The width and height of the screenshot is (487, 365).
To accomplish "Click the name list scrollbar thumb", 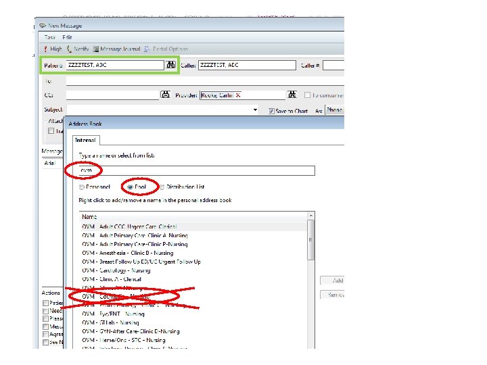I will (x=311, y=239).
